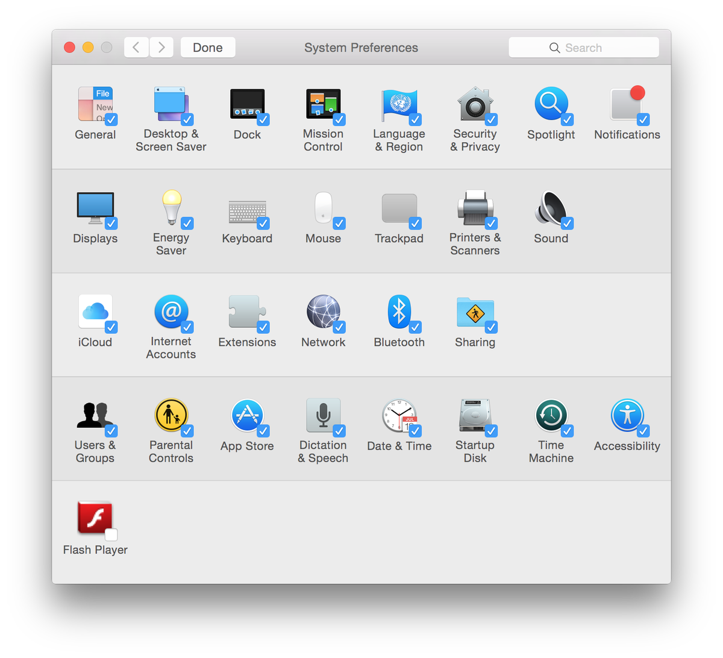Click the "Flash Player" label
This screenshot has height=658, width=723.
coord(95,550)
